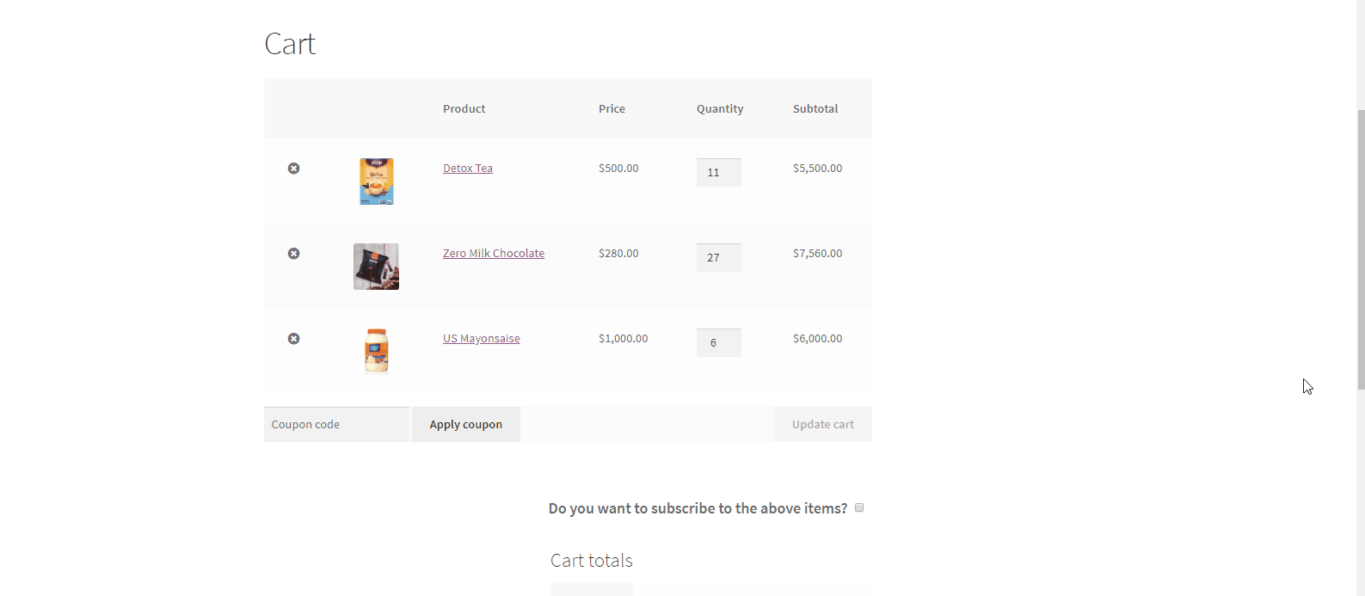Remove Detox Tea from cart
Screen dimensions: 1365x596
pos(293,169)
